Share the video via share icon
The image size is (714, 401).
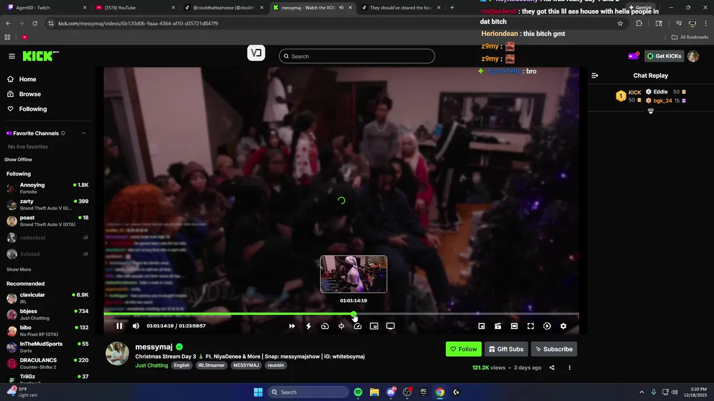[x=552, y=368]
